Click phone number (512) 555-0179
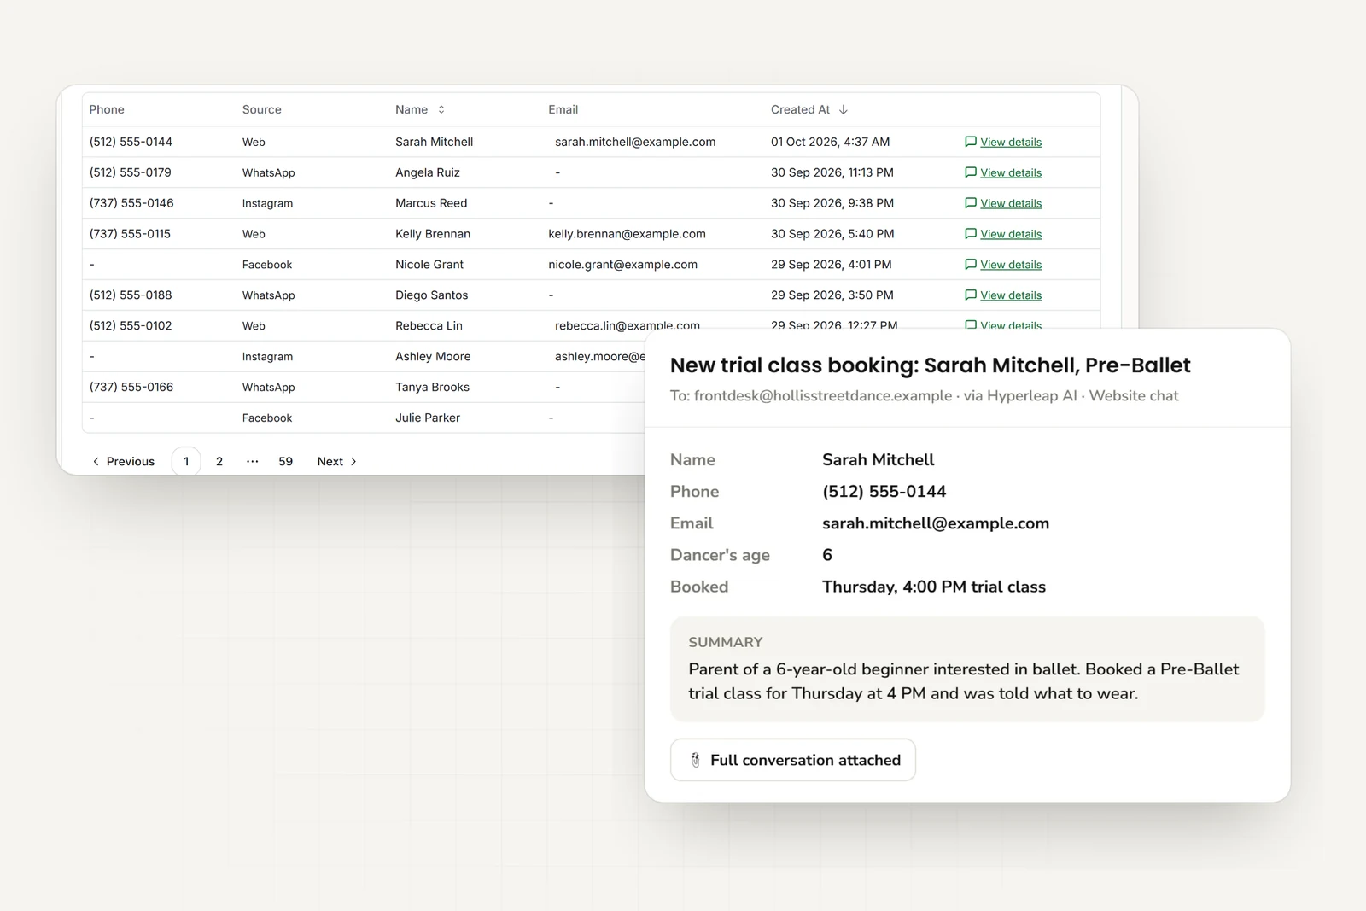 point(130,172)
